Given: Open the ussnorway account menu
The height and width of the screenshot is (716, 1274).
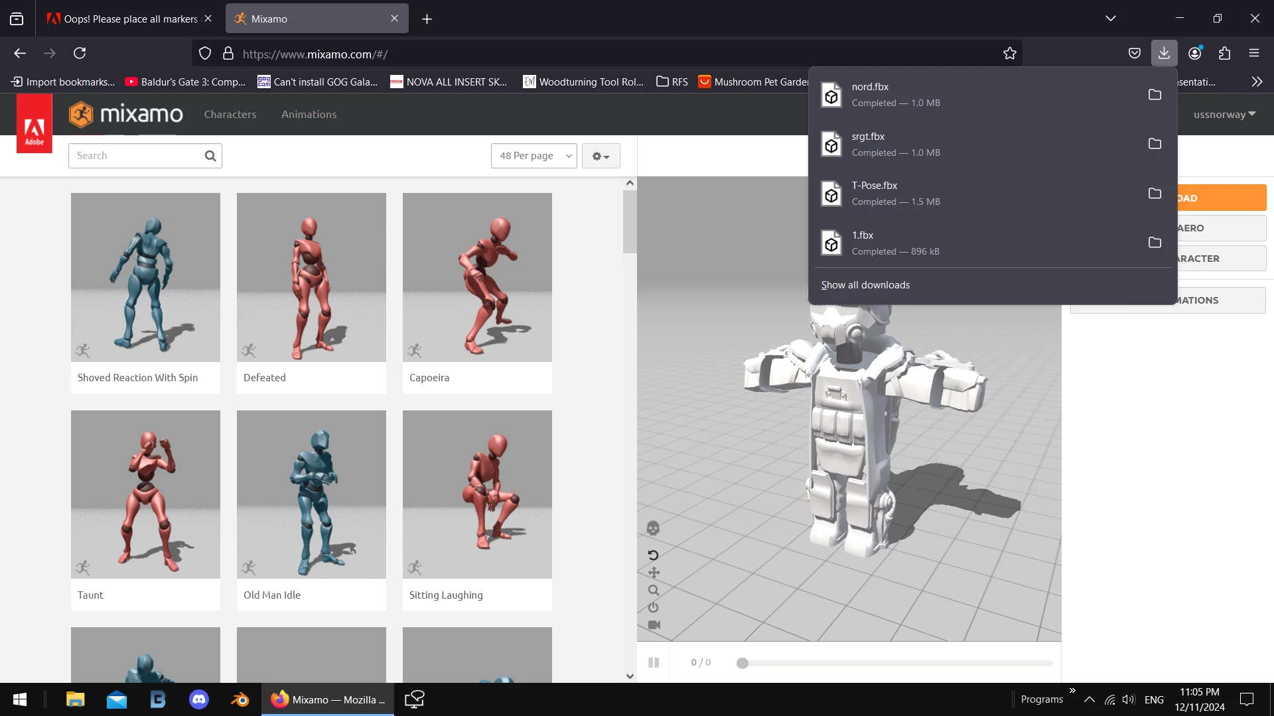Looking at the screenshot, I should coord(1224,115).
